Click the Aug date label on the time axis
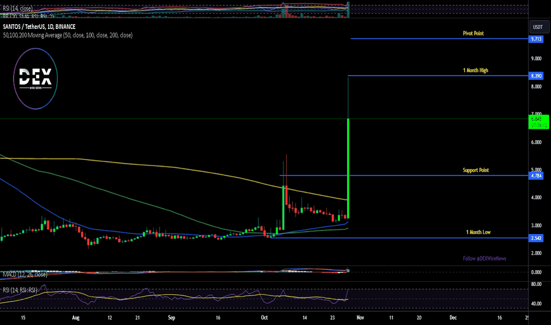Screen dimensions: 551x325 click(76, 318)
